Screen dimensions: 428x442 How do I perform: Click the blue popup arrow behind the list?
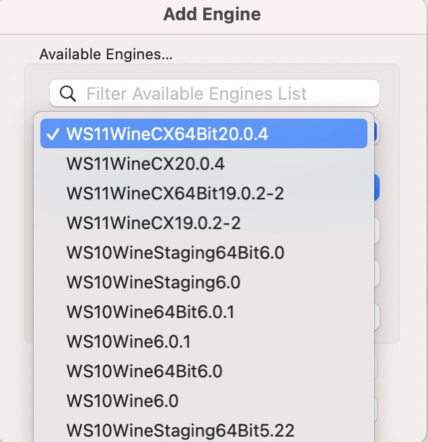[x=375, y=132]
